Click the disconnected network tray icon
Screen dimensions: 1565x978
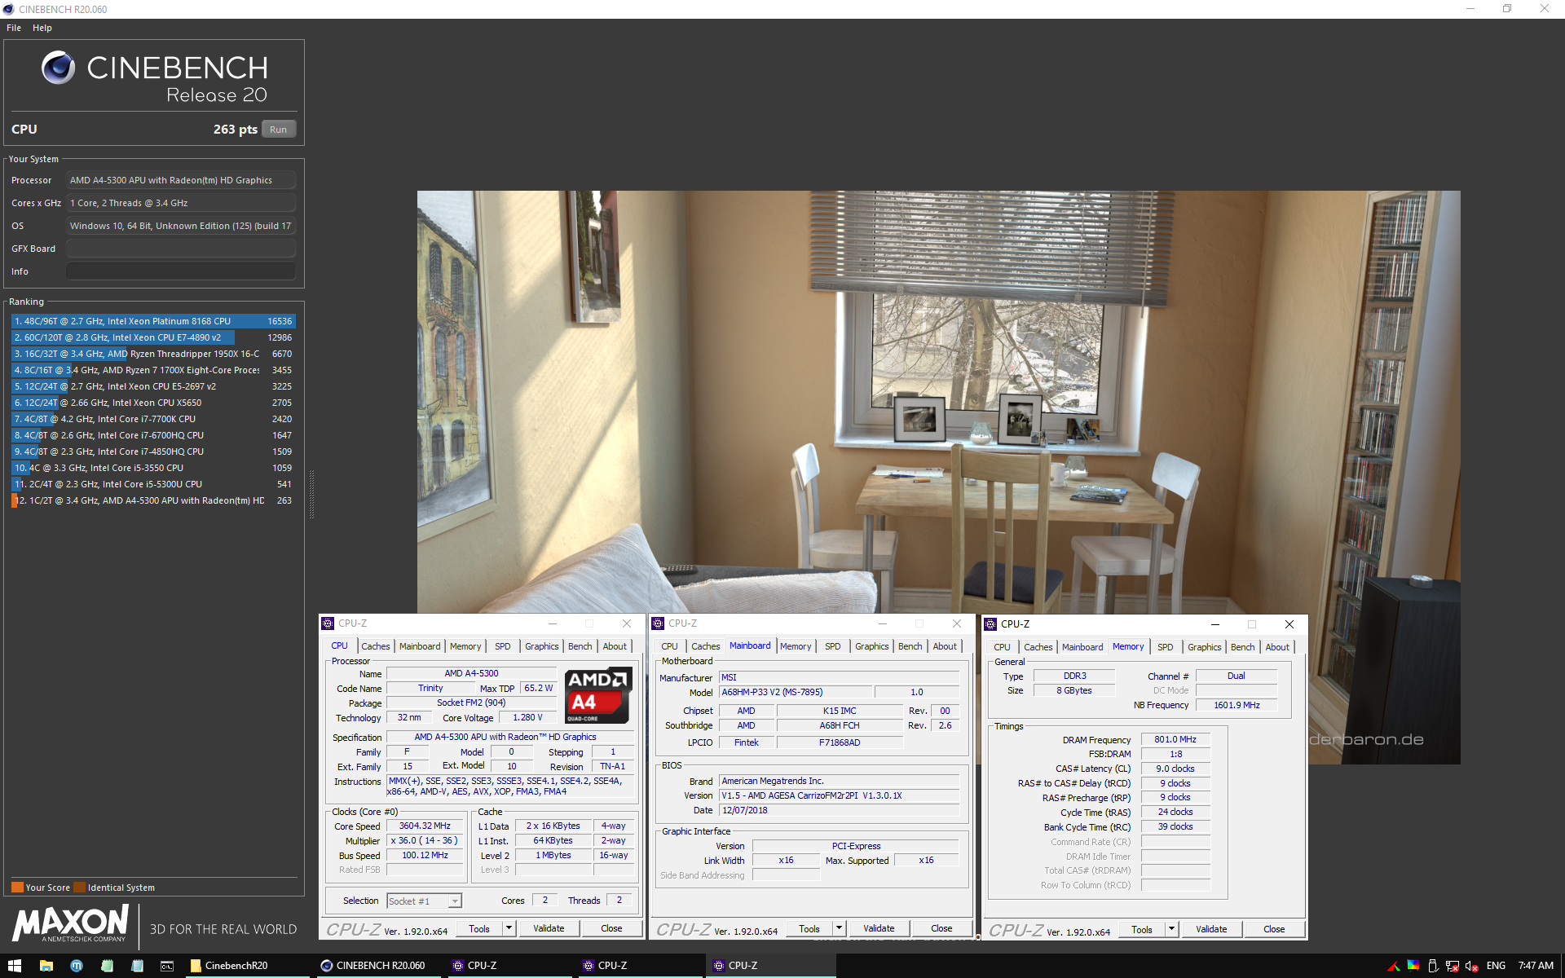1453,966
